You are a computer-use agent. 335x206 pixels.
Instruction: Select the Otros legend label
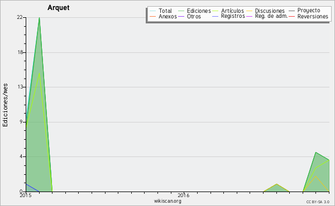coord(194,16)
